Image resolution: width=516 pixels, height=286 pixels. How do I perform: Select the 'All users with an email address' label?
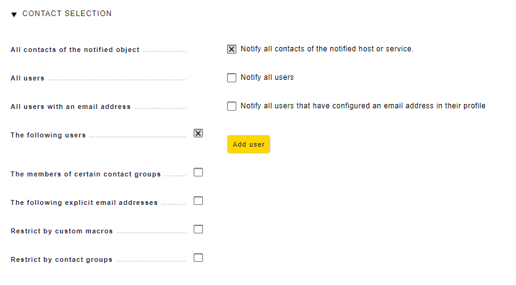tap(71, 106)
